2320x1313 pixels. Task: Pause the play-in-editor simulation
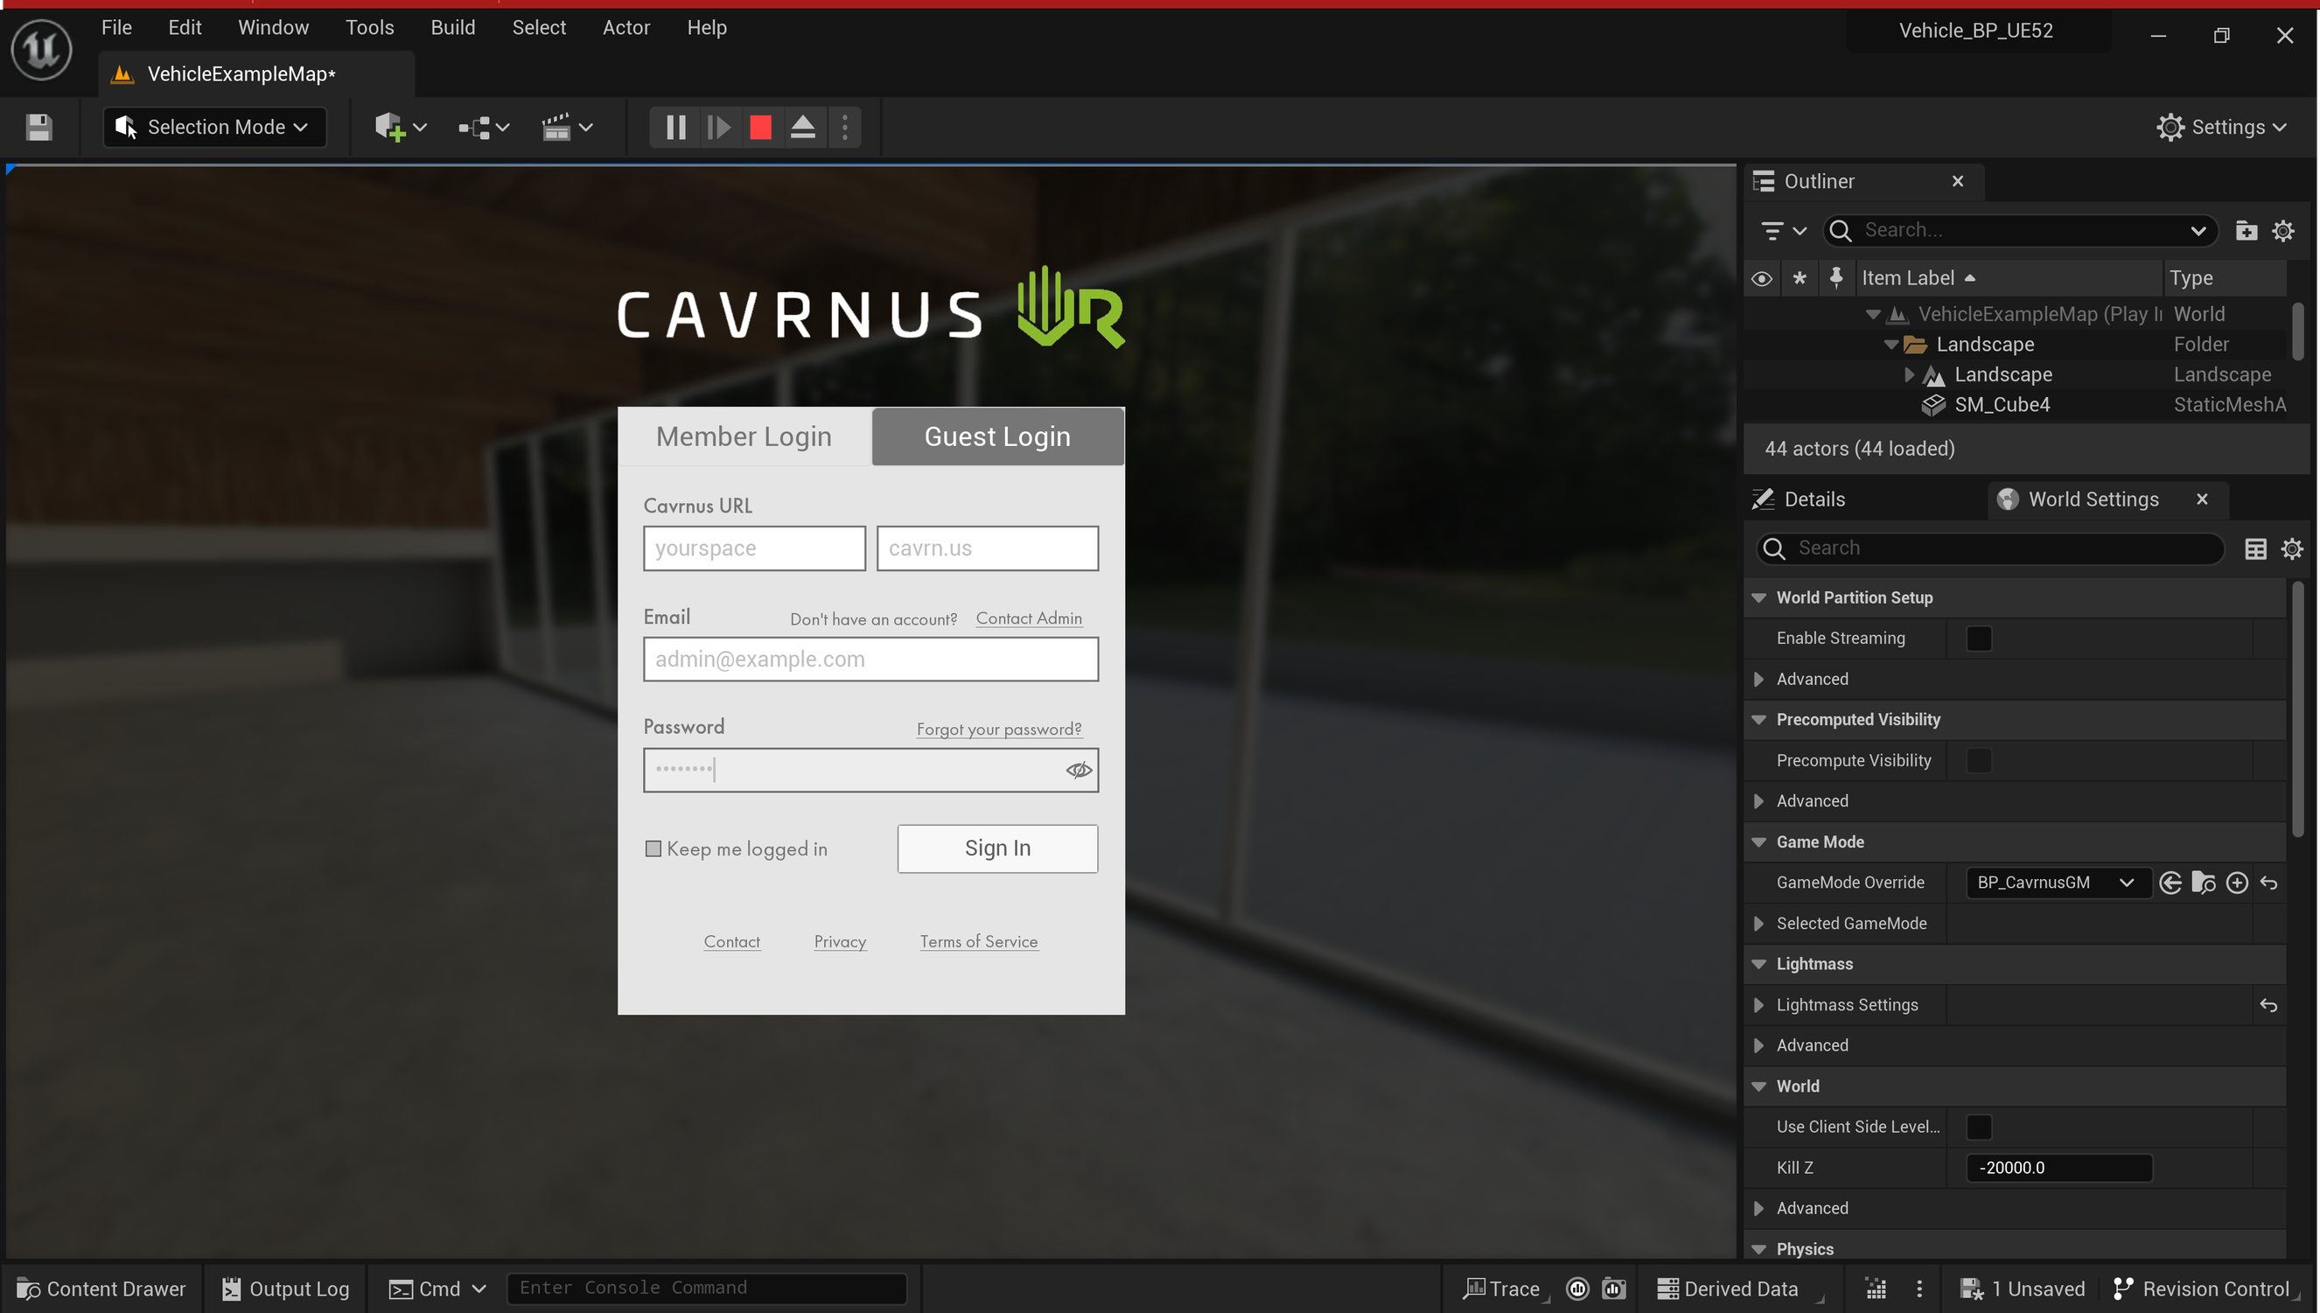675,127
